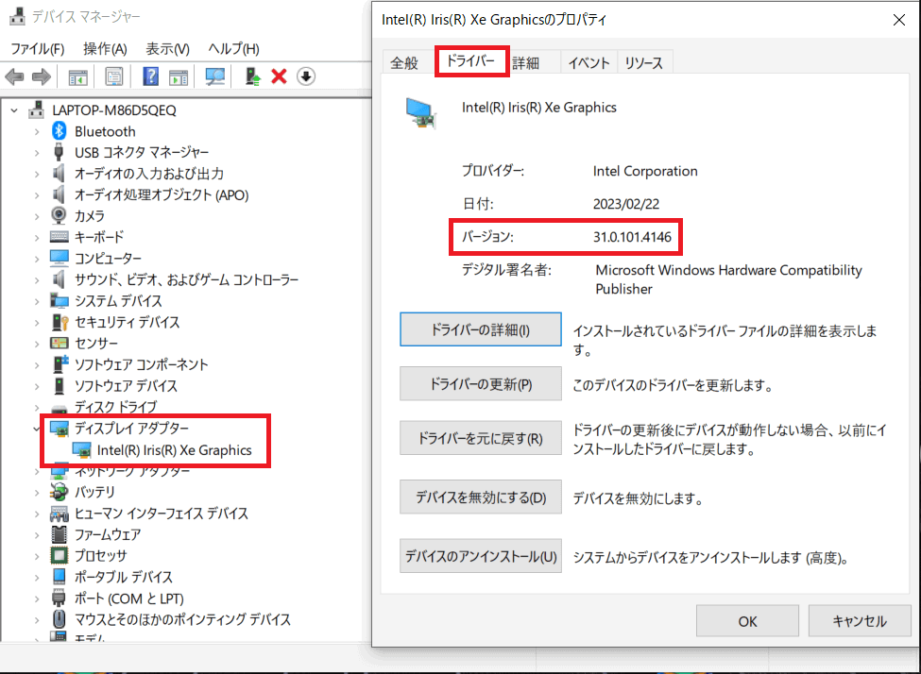Click the show/hide console tree icon
Viewport: 921px width, 674px height.
[x=78, y=76]
